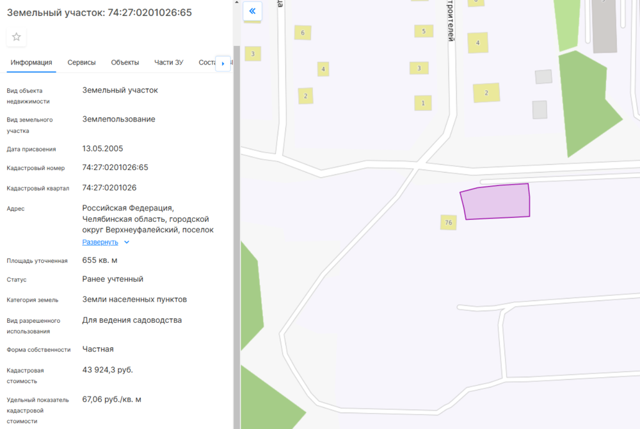Click the Развернуть link under address
The image size is (640, 429).
(x=100, y=242)
